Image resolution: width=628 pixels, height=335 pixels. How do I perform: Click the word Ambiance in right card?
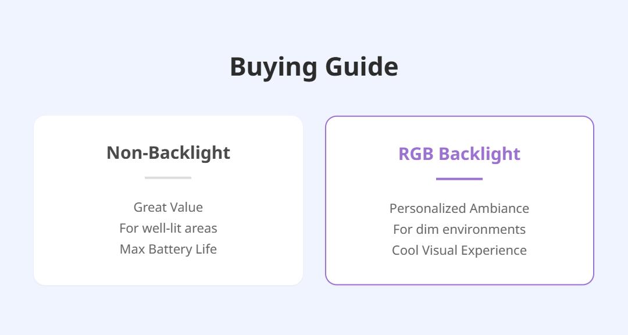click(x=499, y=208)
